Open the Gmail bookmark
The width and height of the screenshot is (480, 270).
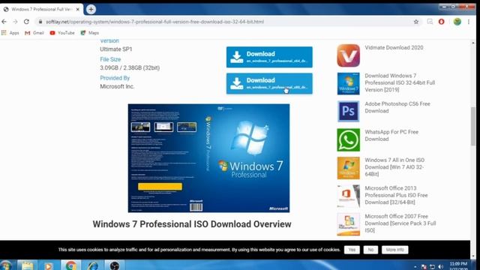click(34, 33)
